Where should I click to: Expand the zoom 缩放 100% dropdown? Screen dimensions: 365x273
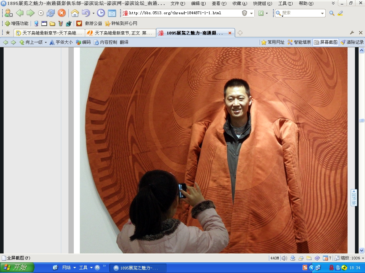363,258
